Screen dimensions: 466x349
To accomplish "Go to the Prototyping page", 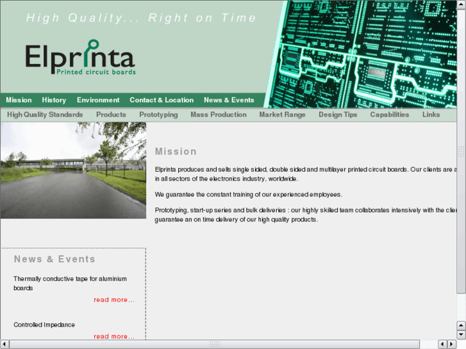I will coord(158,115).
